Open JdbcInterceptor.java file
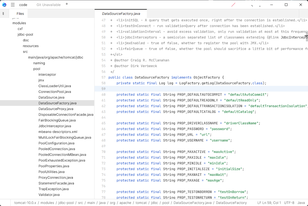The width and height of the screenshot is (308, 206). (55, 126)
